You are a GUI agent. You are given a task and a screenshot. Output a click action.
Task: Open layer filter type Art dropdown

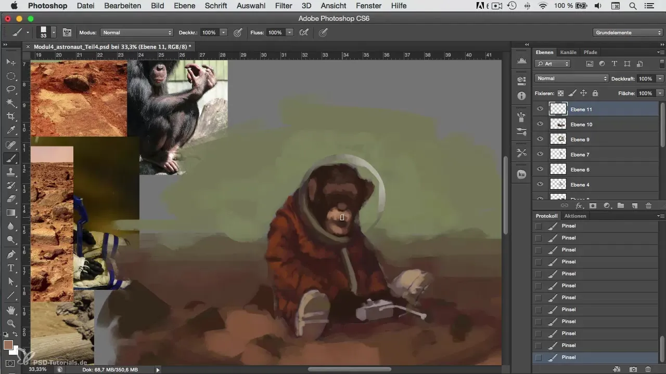(x=553, y=64)
